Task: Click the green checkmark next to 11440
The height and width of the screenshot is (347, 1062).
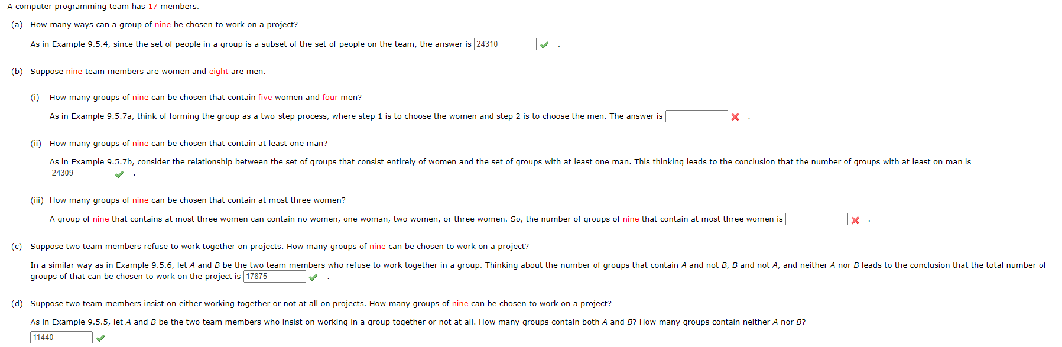Action: (x=100, y=338)
